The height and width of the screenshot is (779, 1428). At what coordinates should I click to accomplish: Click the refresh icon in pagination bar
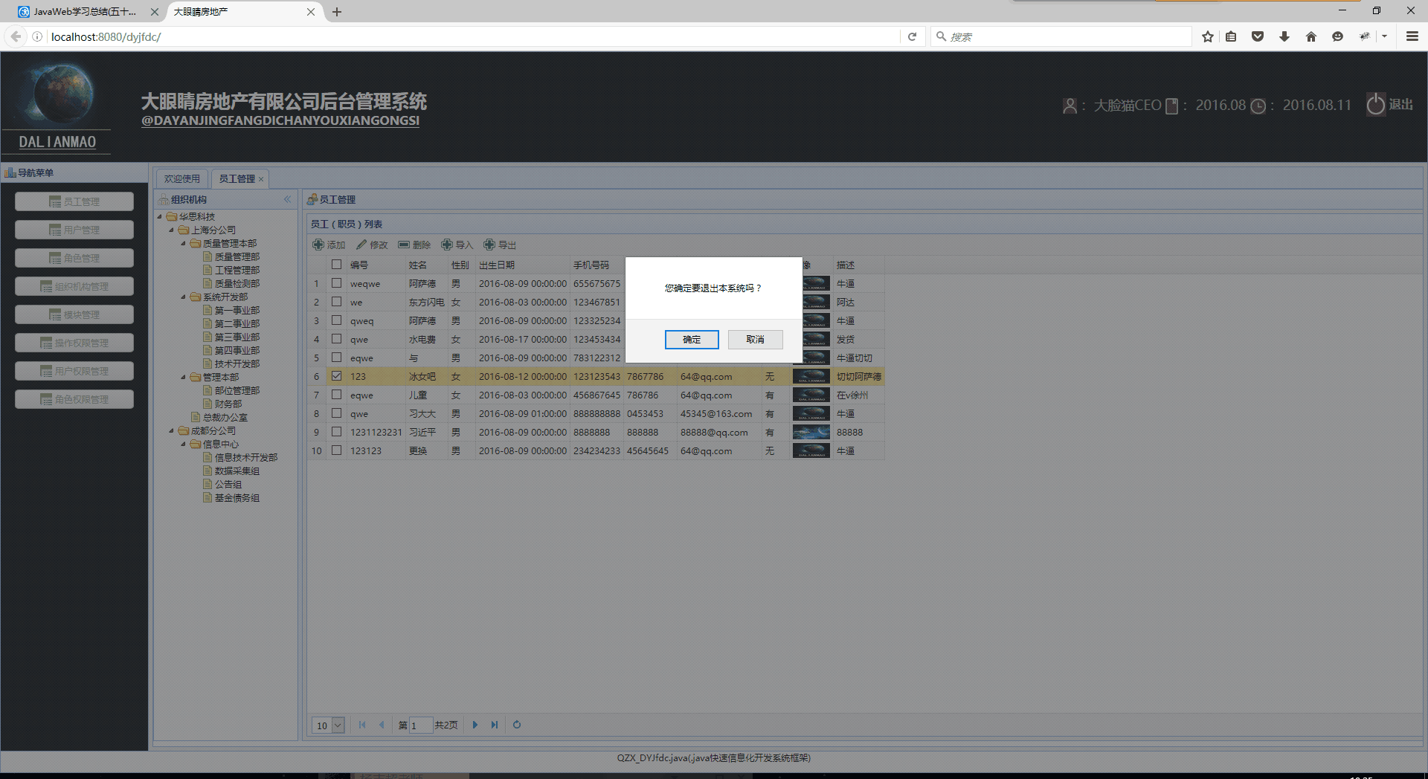[517, 725]
